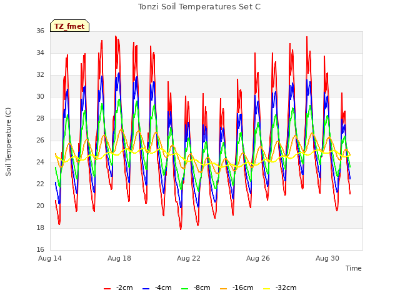400x300 pixels.
Task: Click the 22 y-axis tick label
Action: pyautogui.click(x=40, y=184)
